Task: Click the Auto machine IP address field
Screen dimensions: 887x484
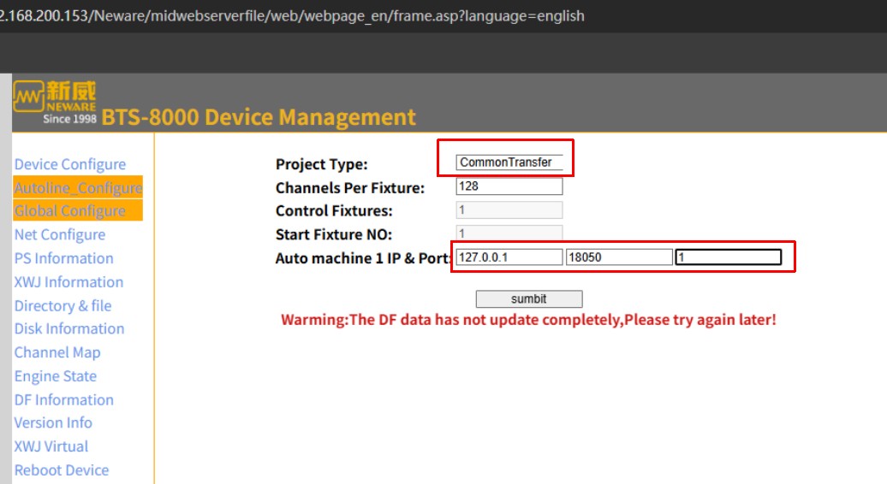Action: [x=509, y=257]
